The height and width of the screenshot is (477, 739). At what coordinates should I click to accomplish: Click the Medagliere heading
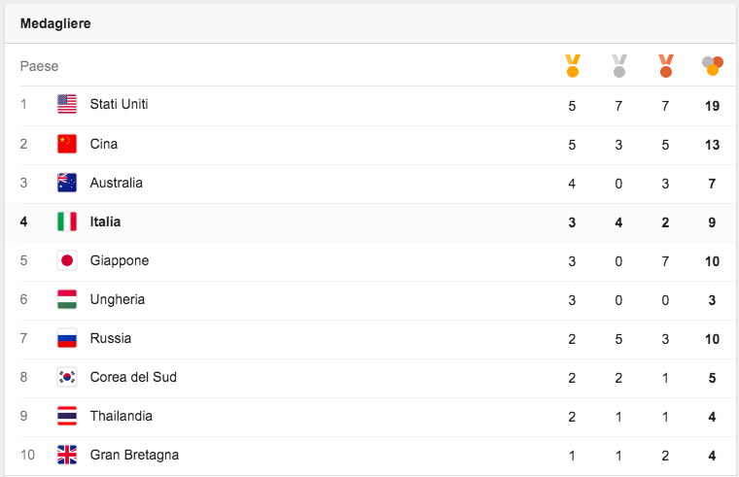55,23
